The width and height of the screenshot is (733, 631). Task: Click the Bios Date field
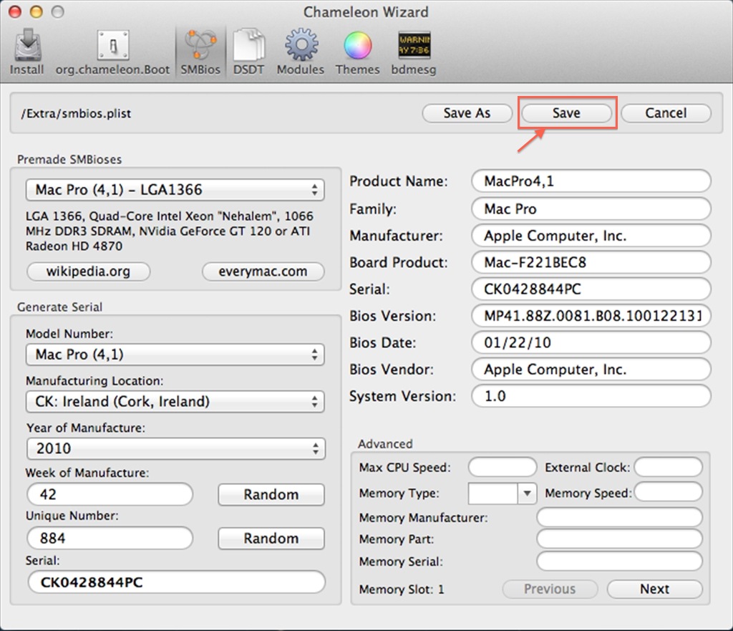point(591,342)
